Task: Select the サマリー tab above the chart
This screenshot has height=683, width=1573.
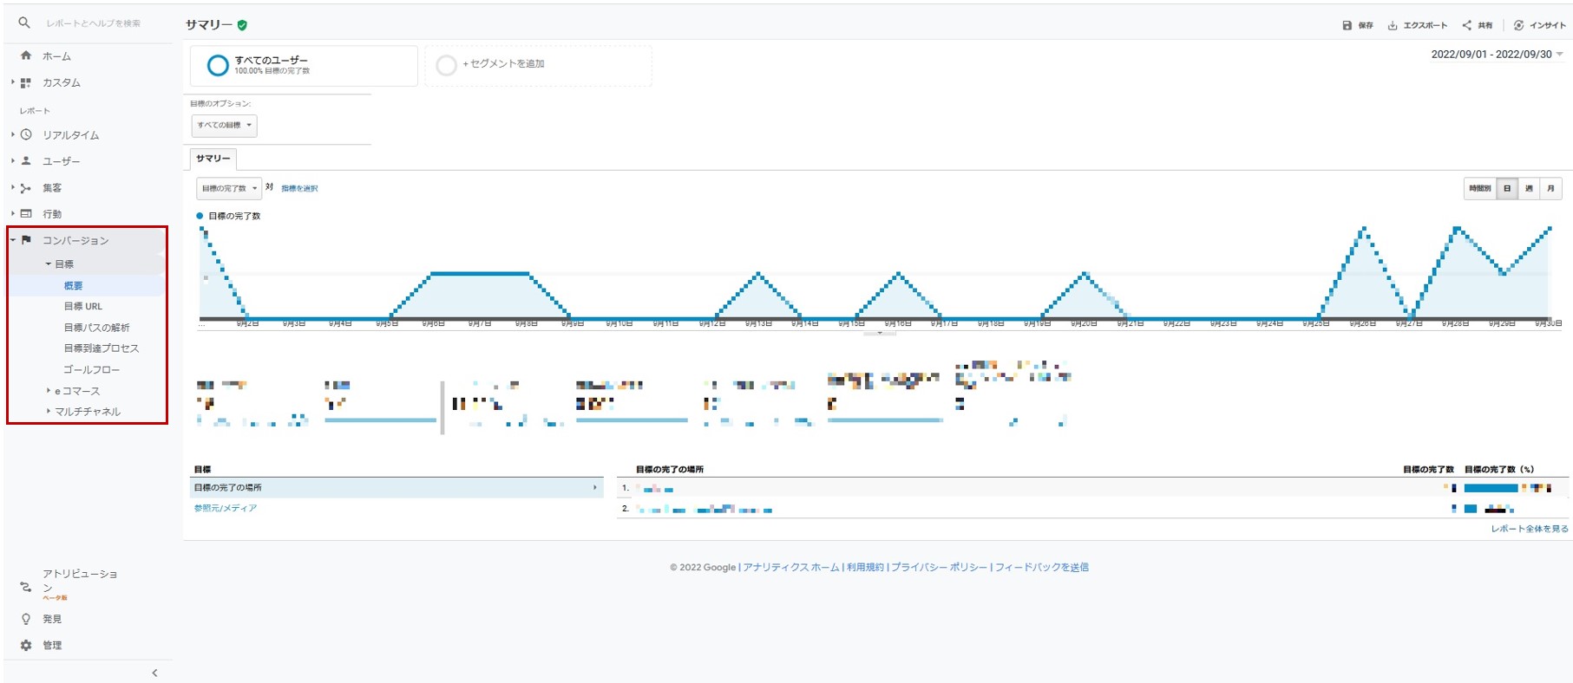Action: 213,159
